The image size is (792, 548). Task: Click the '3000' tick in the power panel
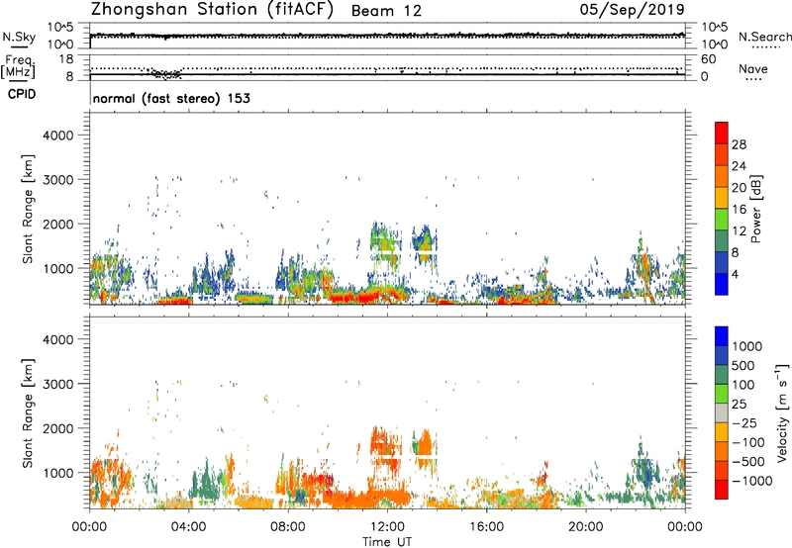(x=58, y=180)
